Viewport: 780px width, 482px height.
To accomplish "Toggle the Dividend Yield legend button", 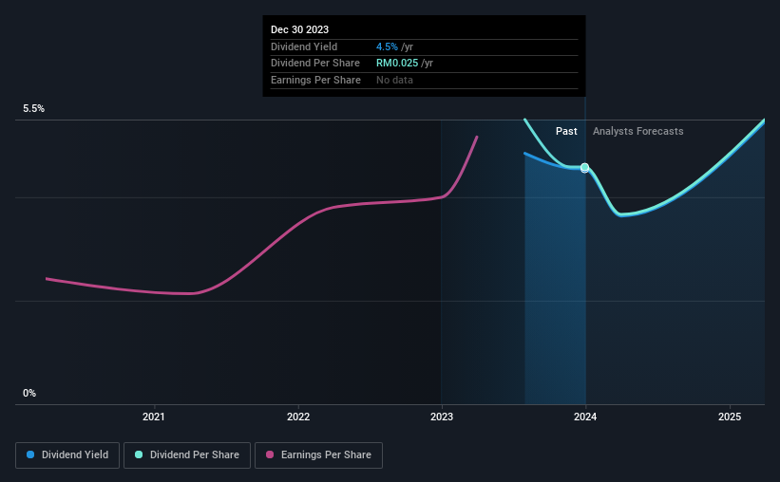I will 67,455.
